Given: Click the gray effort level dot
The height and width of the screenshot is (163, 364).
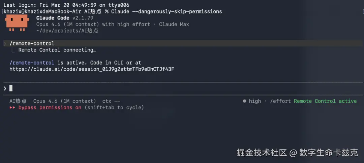Looking at the screenshot, I should click(244, 101).
